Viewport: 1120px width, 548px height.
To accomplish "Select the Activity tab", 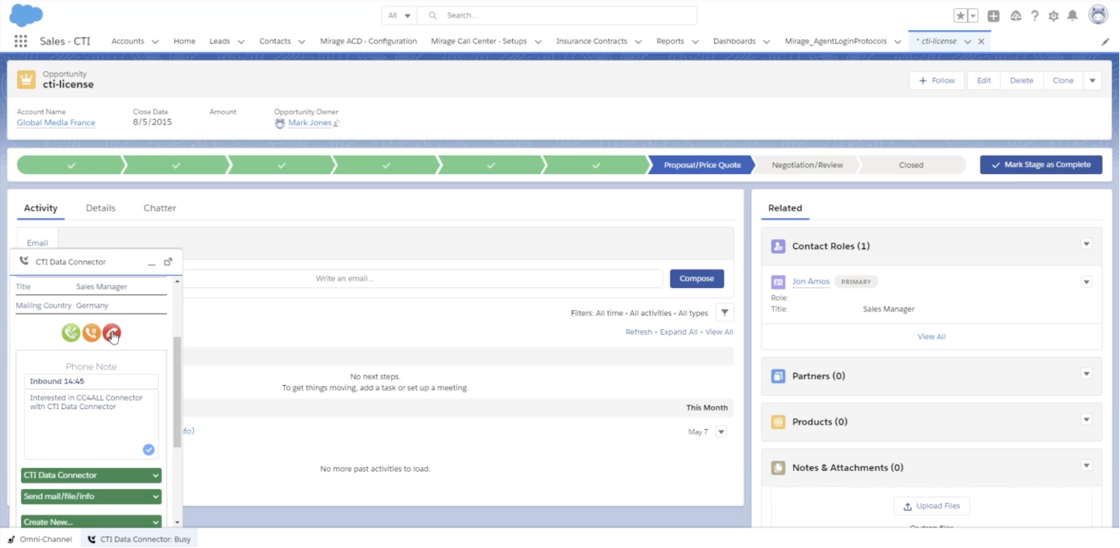I will click(x=40, y=208).
